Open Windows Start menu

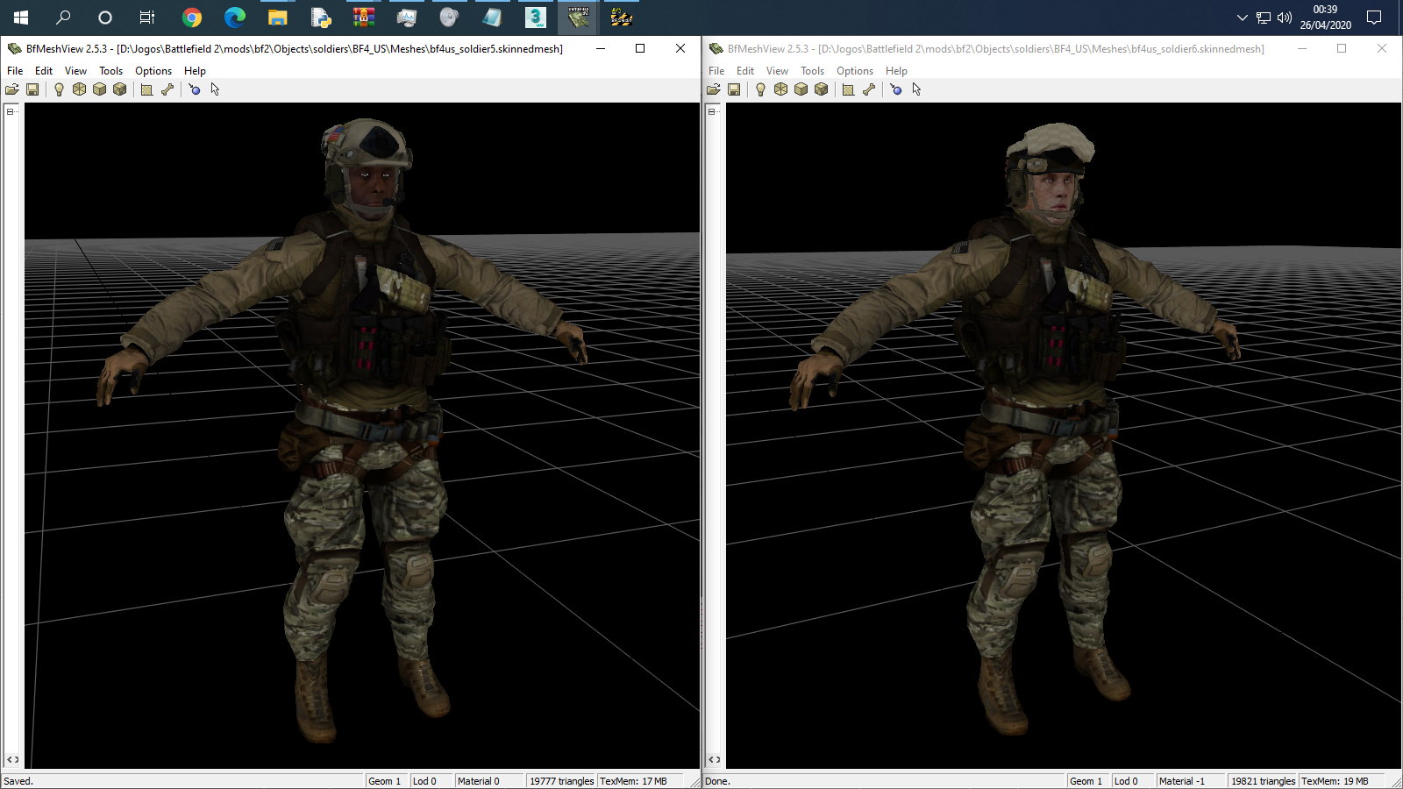(21, 18)
